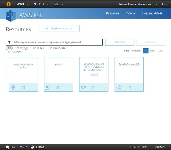Filter by 1/1 Policies
171x150 pixels.
pos(15,52)
